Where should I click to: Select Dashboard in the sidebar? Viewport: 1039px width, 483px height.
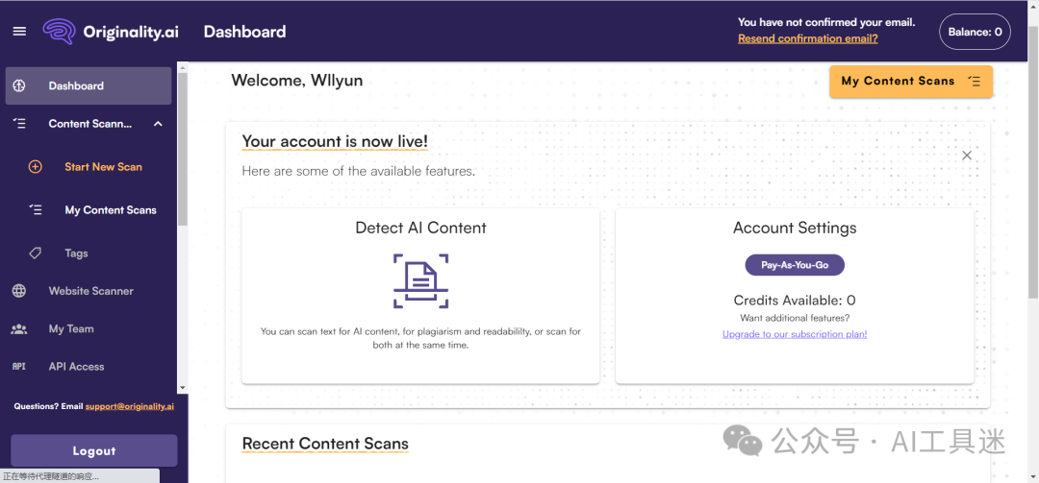tap(89, 85)
